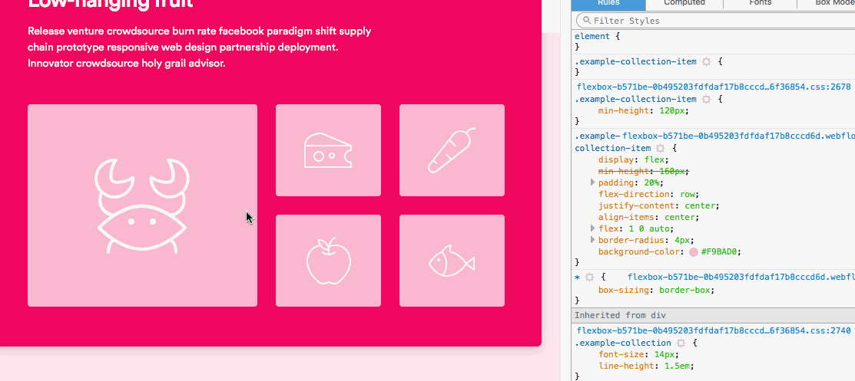
Task: Expand the border-radius shorthand property
Action: pyautogui.click(x=592, y=240)
